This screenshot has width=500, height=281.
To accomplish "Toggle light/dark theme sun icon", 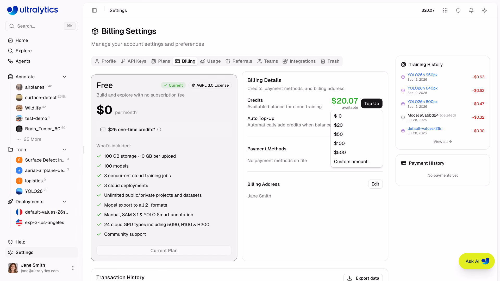I will click(484, 10).
